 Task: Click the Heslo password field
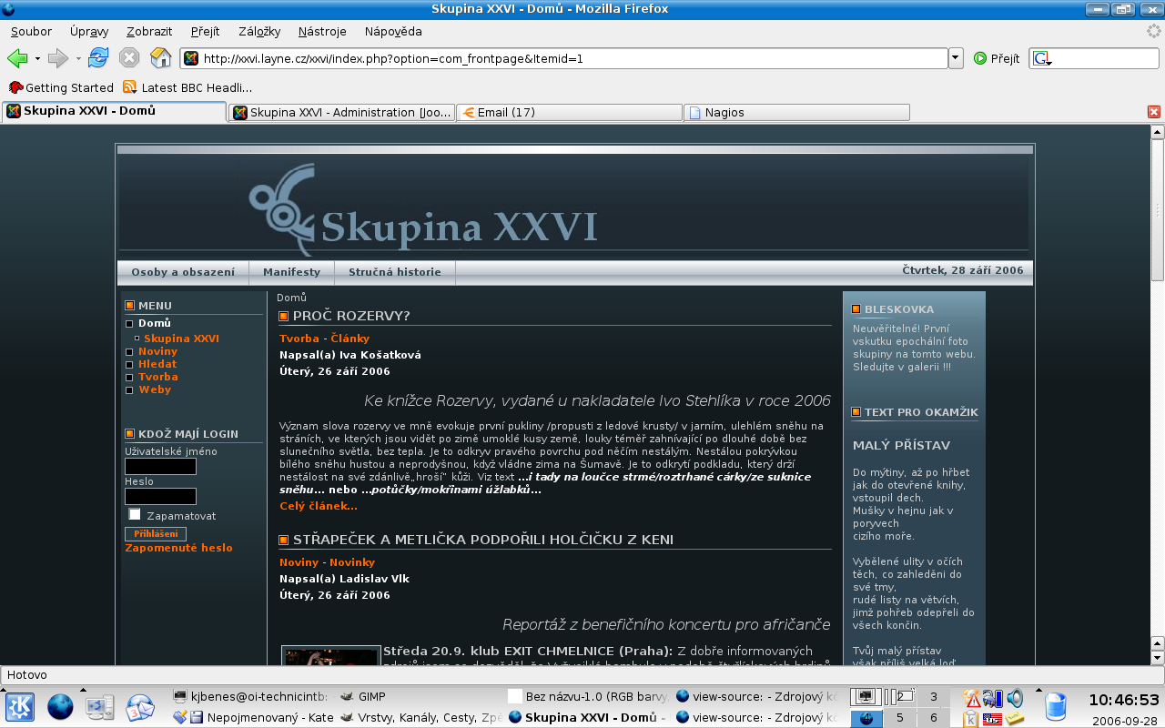(160, 496)
